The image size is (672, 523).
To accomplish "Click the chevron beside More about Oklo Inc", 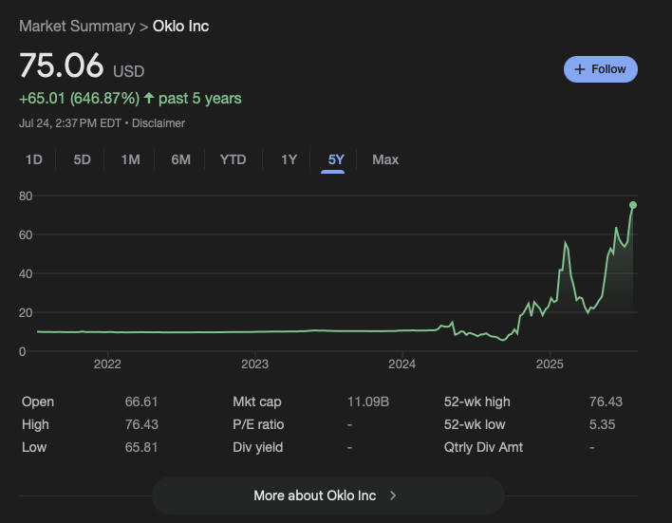I will click(393, 495).
